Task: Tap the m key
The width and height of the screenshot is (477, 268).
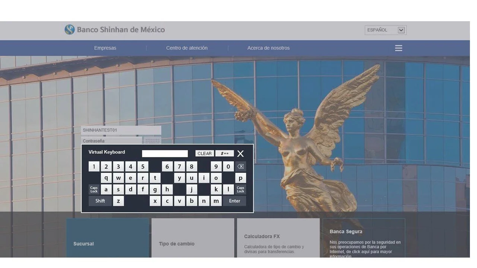Action: click(x=216, y=201)
